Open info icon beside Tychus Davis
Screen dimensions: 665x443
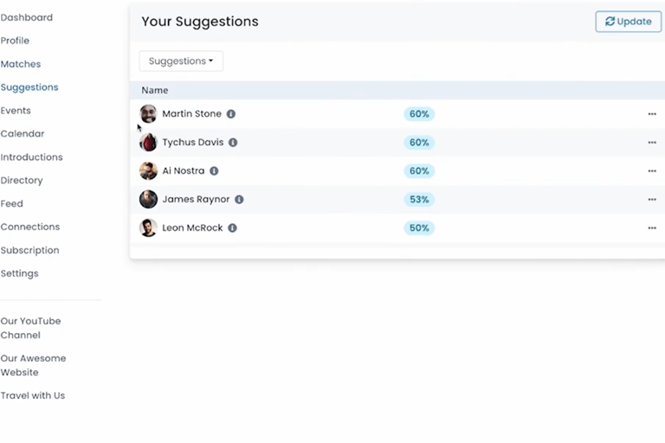tap(233, 143)
